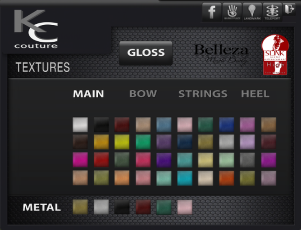This screenshot has height=230, width=301.
Task: Select the HEEL tab
Action: [x=255, y=94]
